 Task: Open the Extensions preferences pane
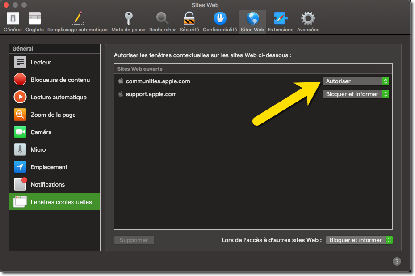pyautogui.click(x=281, y=21)
